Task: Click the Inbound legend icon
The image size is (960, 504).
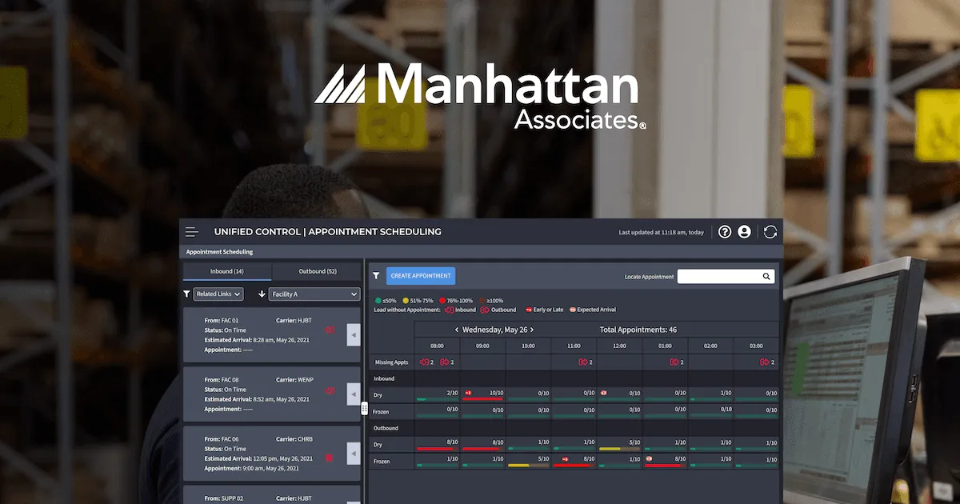Action: [x=450, y=310]
